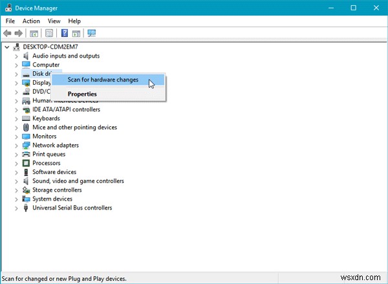The image size is (388, 284).
Task: Select Mice and other pointing devices label
Action: click(75, 127)
